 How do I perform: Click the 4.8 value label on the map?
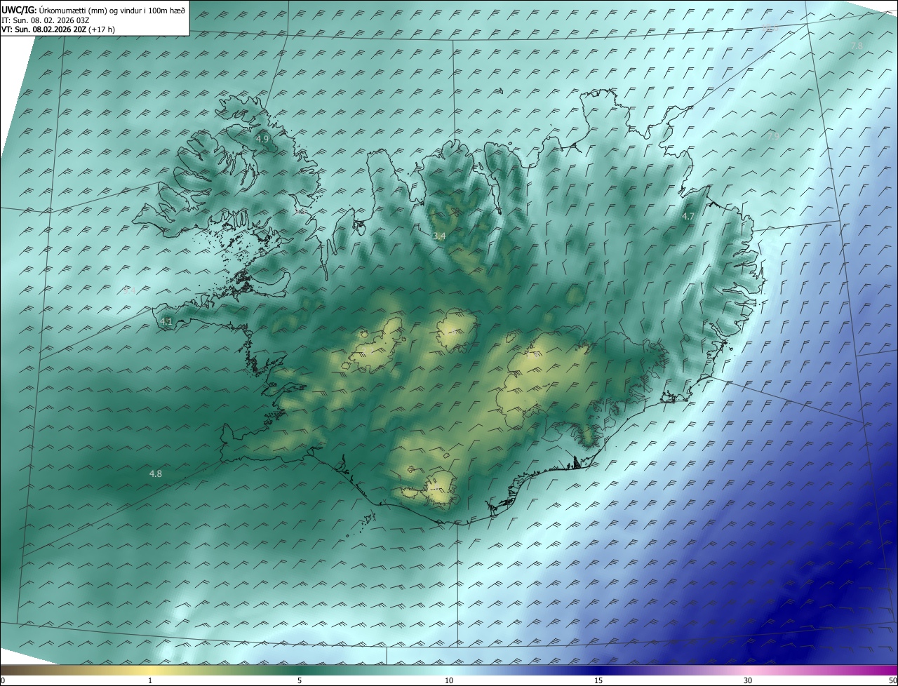point(156,474)
